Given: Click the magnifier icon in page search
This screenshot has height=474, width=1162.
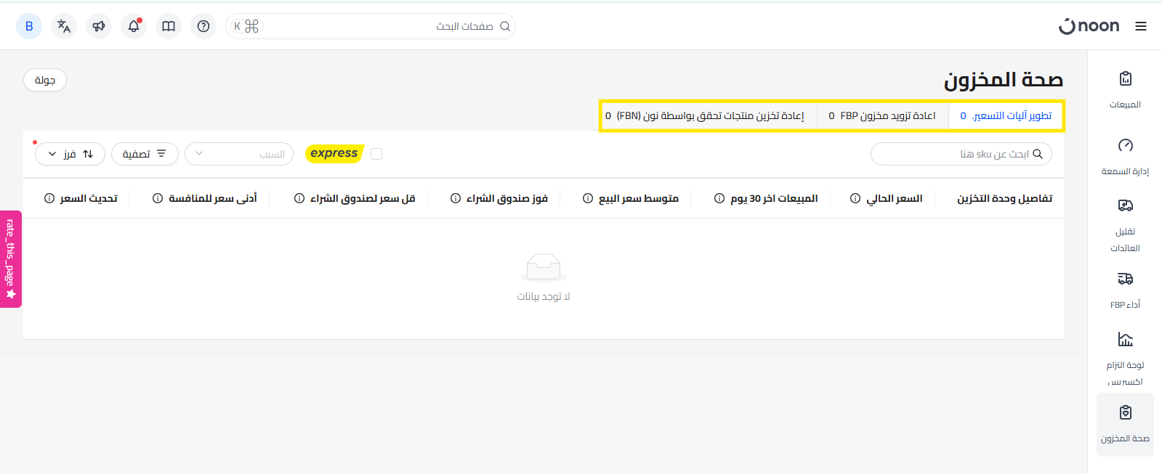Looking at the screenshot, I should tap(505, 26).
